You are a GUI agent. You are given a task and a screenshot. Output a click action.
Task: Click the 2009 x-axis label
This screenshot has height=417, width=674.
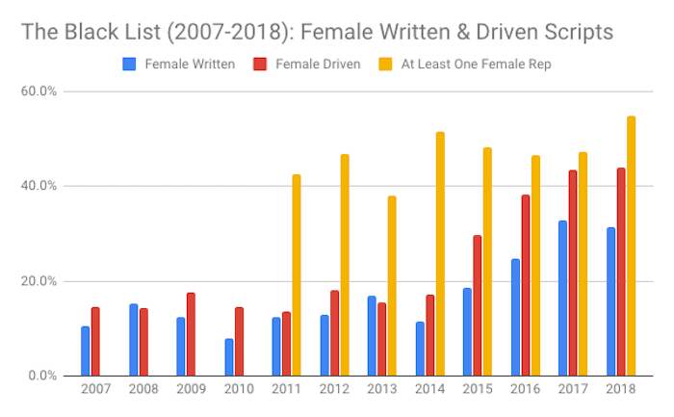[192, 389]
